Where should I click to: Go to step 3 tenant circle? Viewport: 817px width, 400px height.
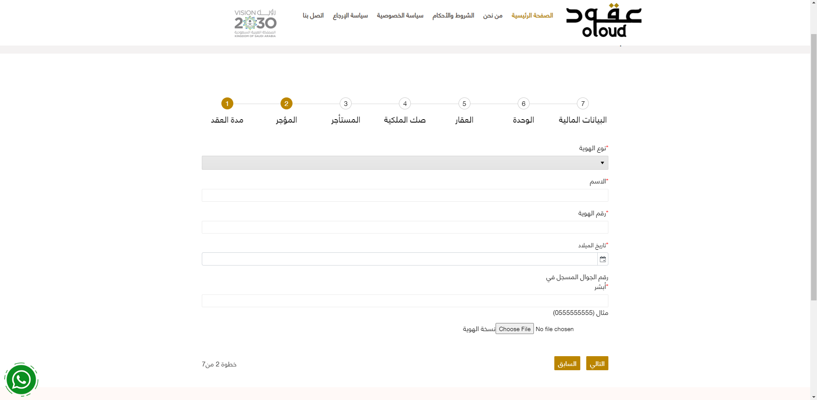pyautogui.click(x=345, y=103)
